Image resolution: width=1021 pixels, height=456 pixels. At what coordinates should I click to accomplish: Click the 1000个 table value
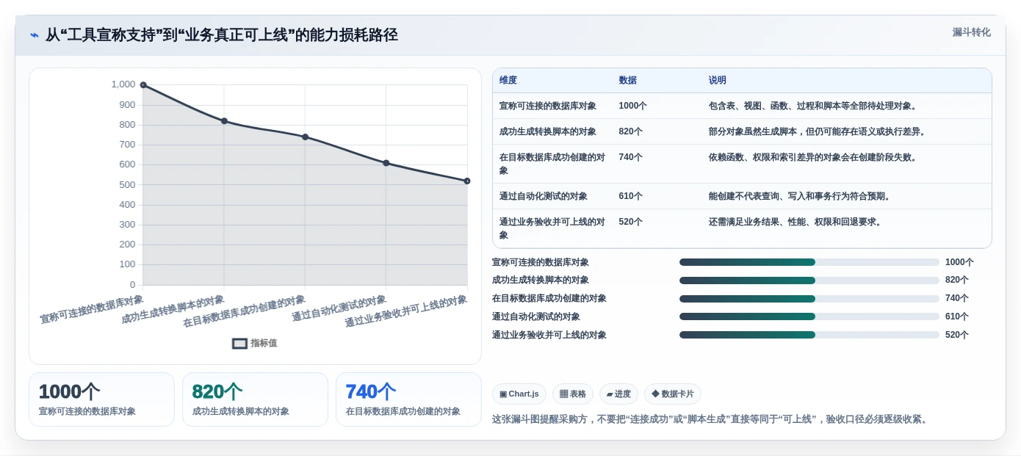632,106
